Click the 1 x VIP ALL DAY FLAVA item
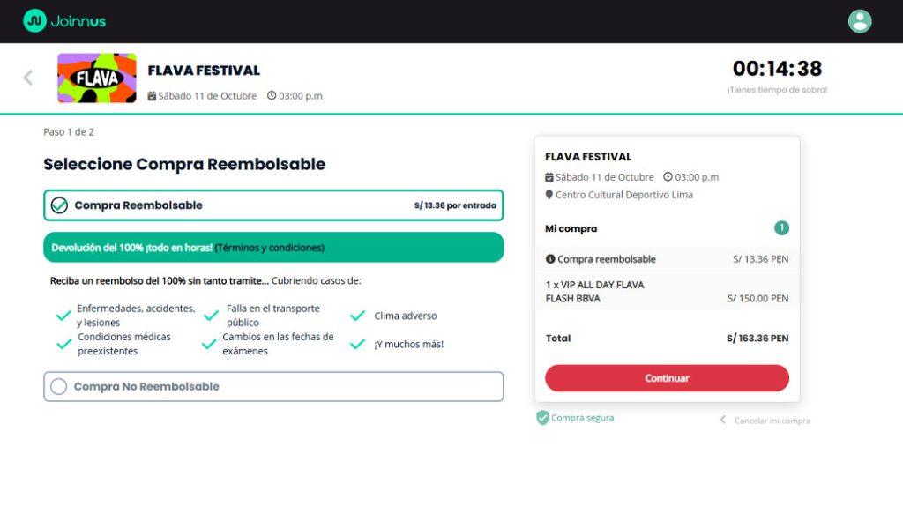Image resolution: width=903 pixels, height=521 pixels. [x=595, y=292]
